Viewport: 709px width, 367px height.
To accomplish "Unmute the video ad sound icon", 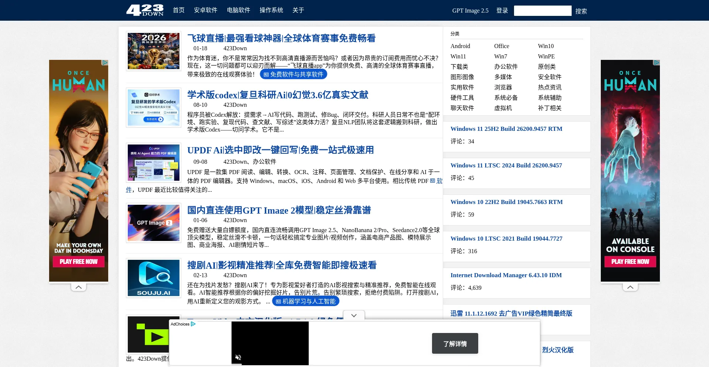I will [x=238, y=357].
